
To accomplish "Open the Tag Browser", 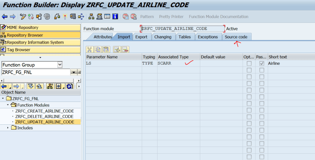I will [x=40, y=50].
